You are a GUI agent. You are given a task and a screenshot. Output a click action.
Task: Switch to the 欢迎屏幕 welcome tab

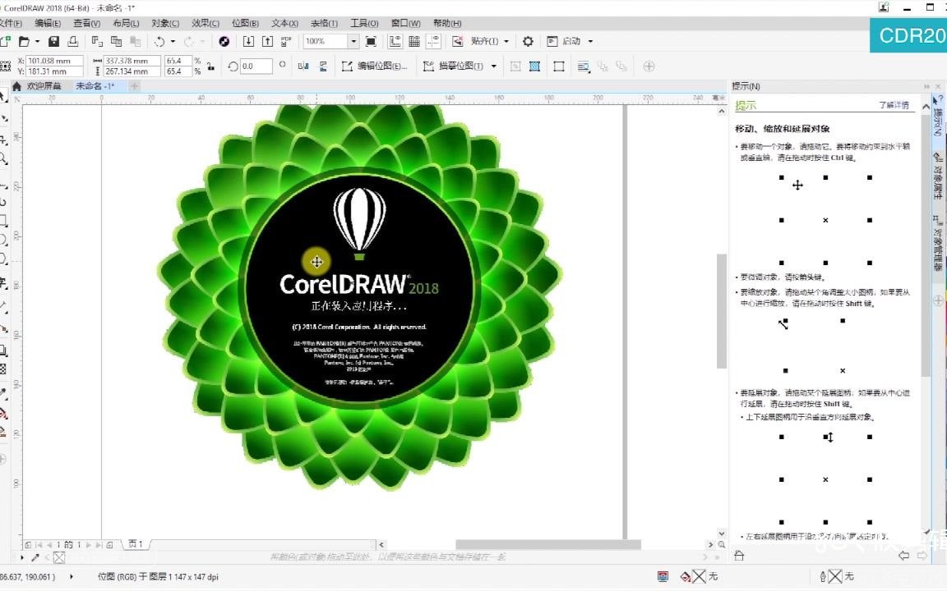coord(47,85)
